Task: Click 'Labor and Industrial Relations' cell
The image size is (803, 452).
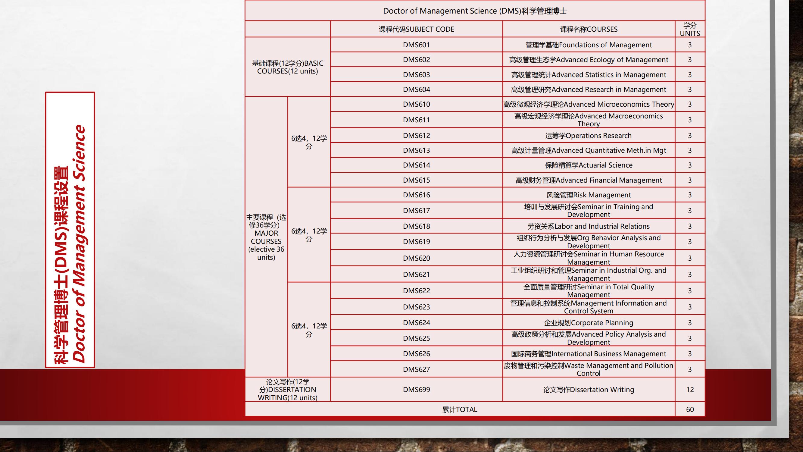Action: 589,226
